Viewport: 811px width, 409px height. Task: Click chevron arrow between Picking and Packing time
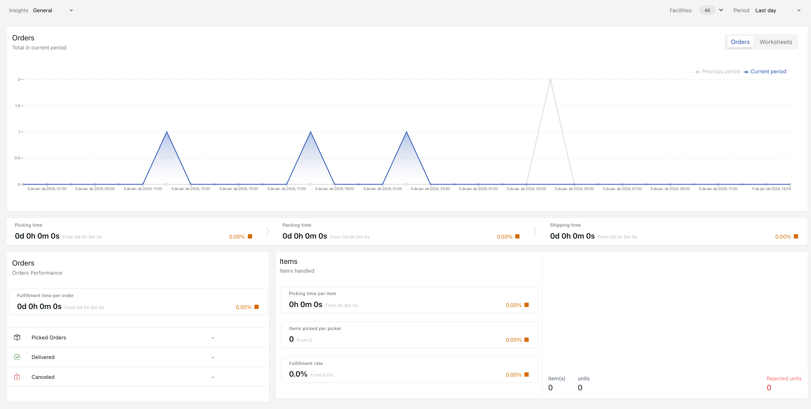click(267, 231)
